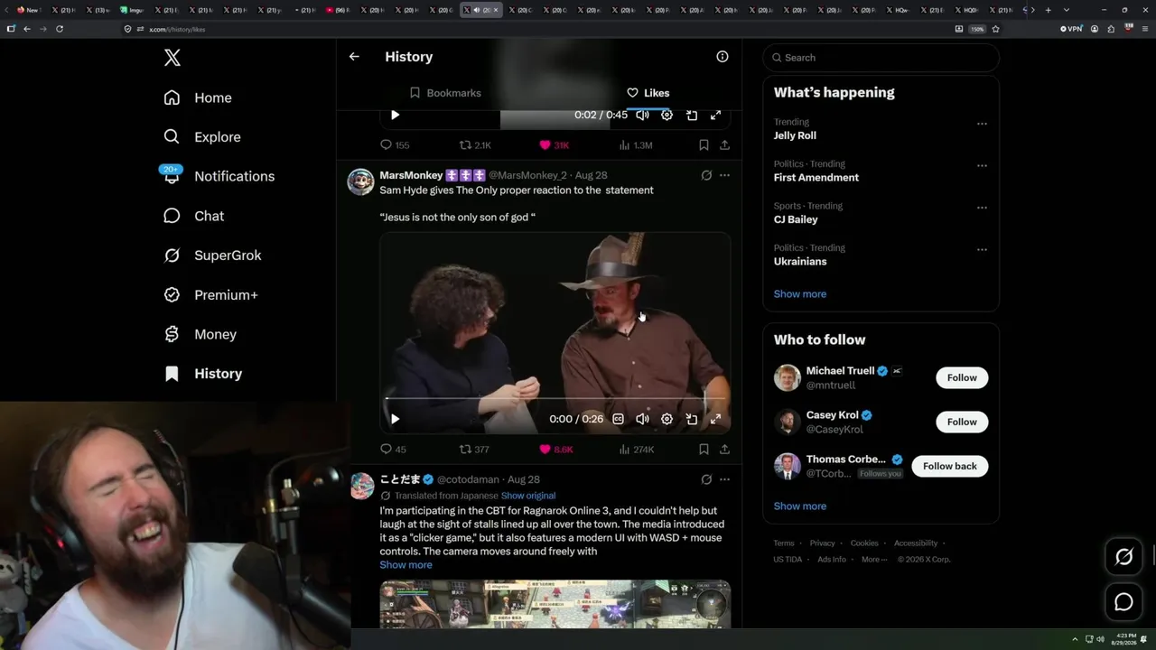Open the Privacy footer link
1156x650 pixels.
(822, 543)
